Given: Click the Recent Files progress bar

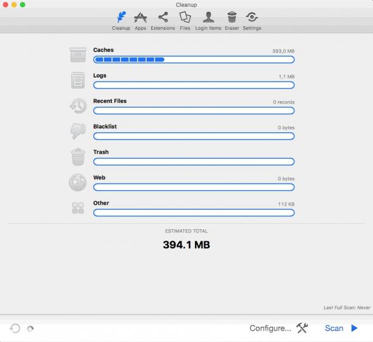Looking at the screenshot, I should 194,110.
